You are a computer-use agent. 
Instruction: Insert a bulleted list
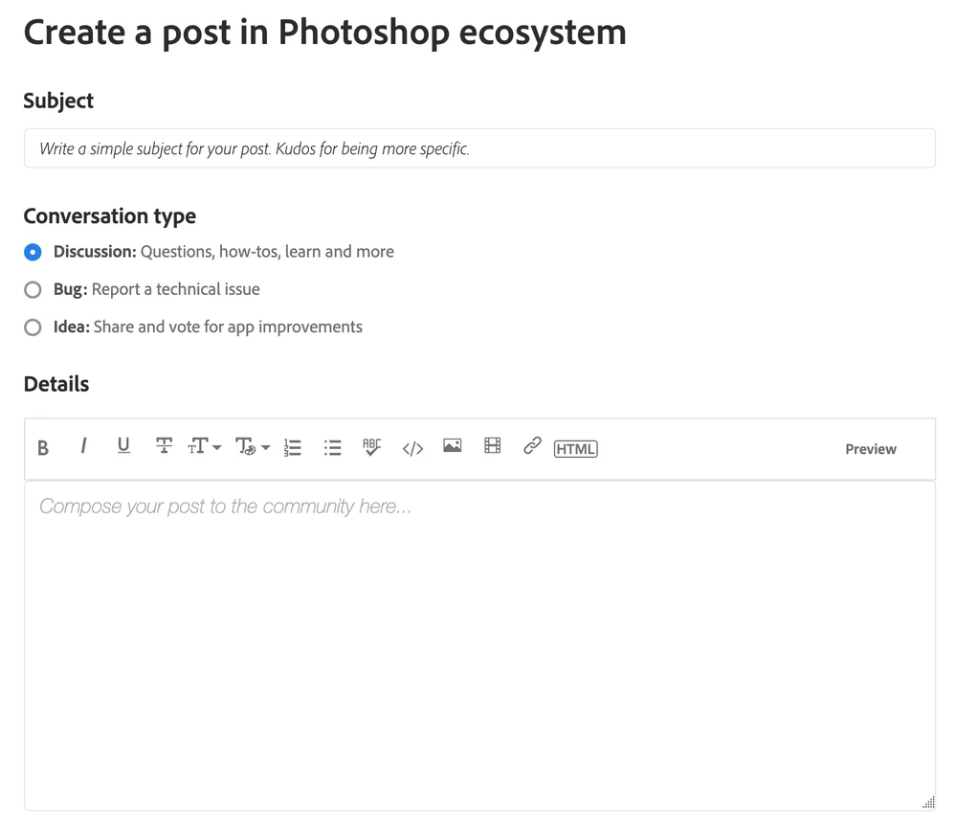(332, 448)
